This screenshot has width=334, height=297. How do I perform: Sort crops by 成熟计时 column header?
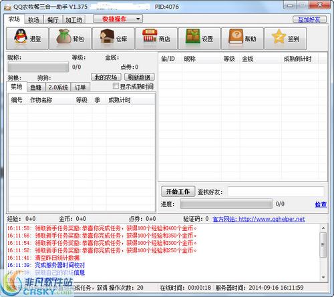coord(130,100)
